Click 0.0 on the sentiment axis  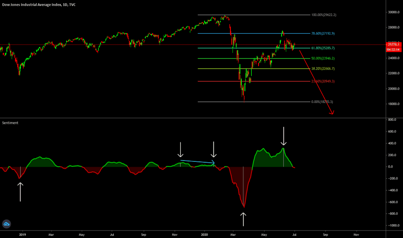[x=390, y=167]
